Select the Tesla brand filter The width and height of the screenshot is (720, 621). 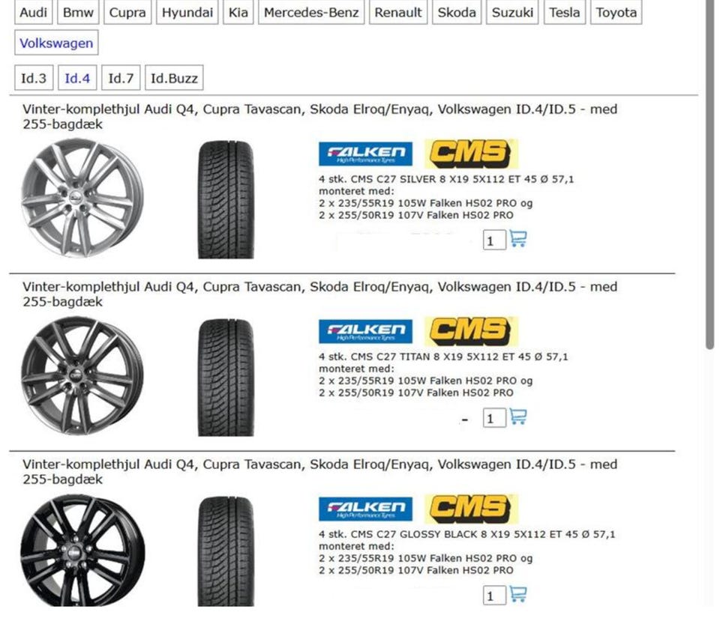click(x=564, y=13)
